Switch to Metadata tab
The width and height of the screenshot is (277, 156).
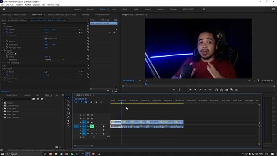pos(85,14)
